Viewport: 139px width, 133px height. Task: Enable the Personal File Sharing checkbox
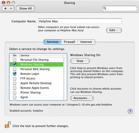(x=15, y=60)
